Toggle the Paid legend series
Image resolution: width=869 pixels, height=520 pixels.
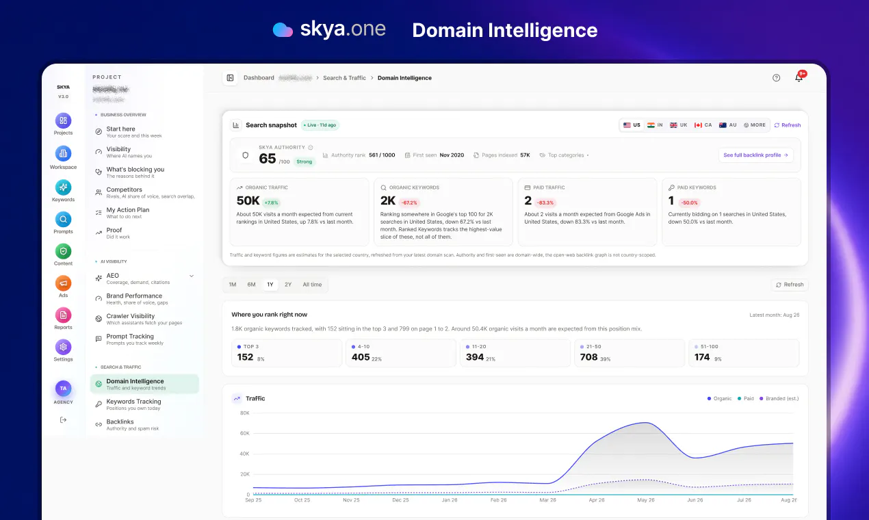746,398
